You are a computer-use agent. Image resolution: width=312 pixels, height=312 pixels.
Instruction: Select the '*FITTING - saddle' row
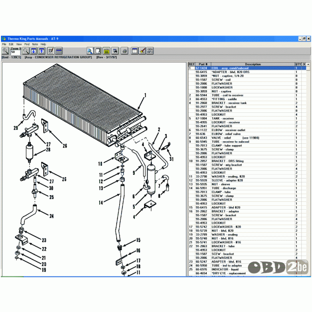pos(247,99)
